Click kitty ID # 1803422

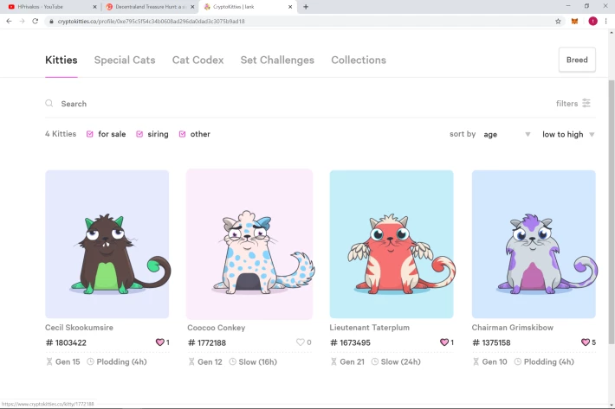[66, 342]
